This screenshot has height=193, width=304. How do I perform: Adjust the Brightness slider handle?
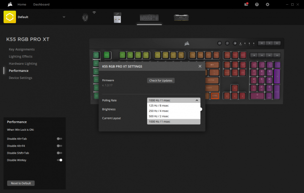201,109
